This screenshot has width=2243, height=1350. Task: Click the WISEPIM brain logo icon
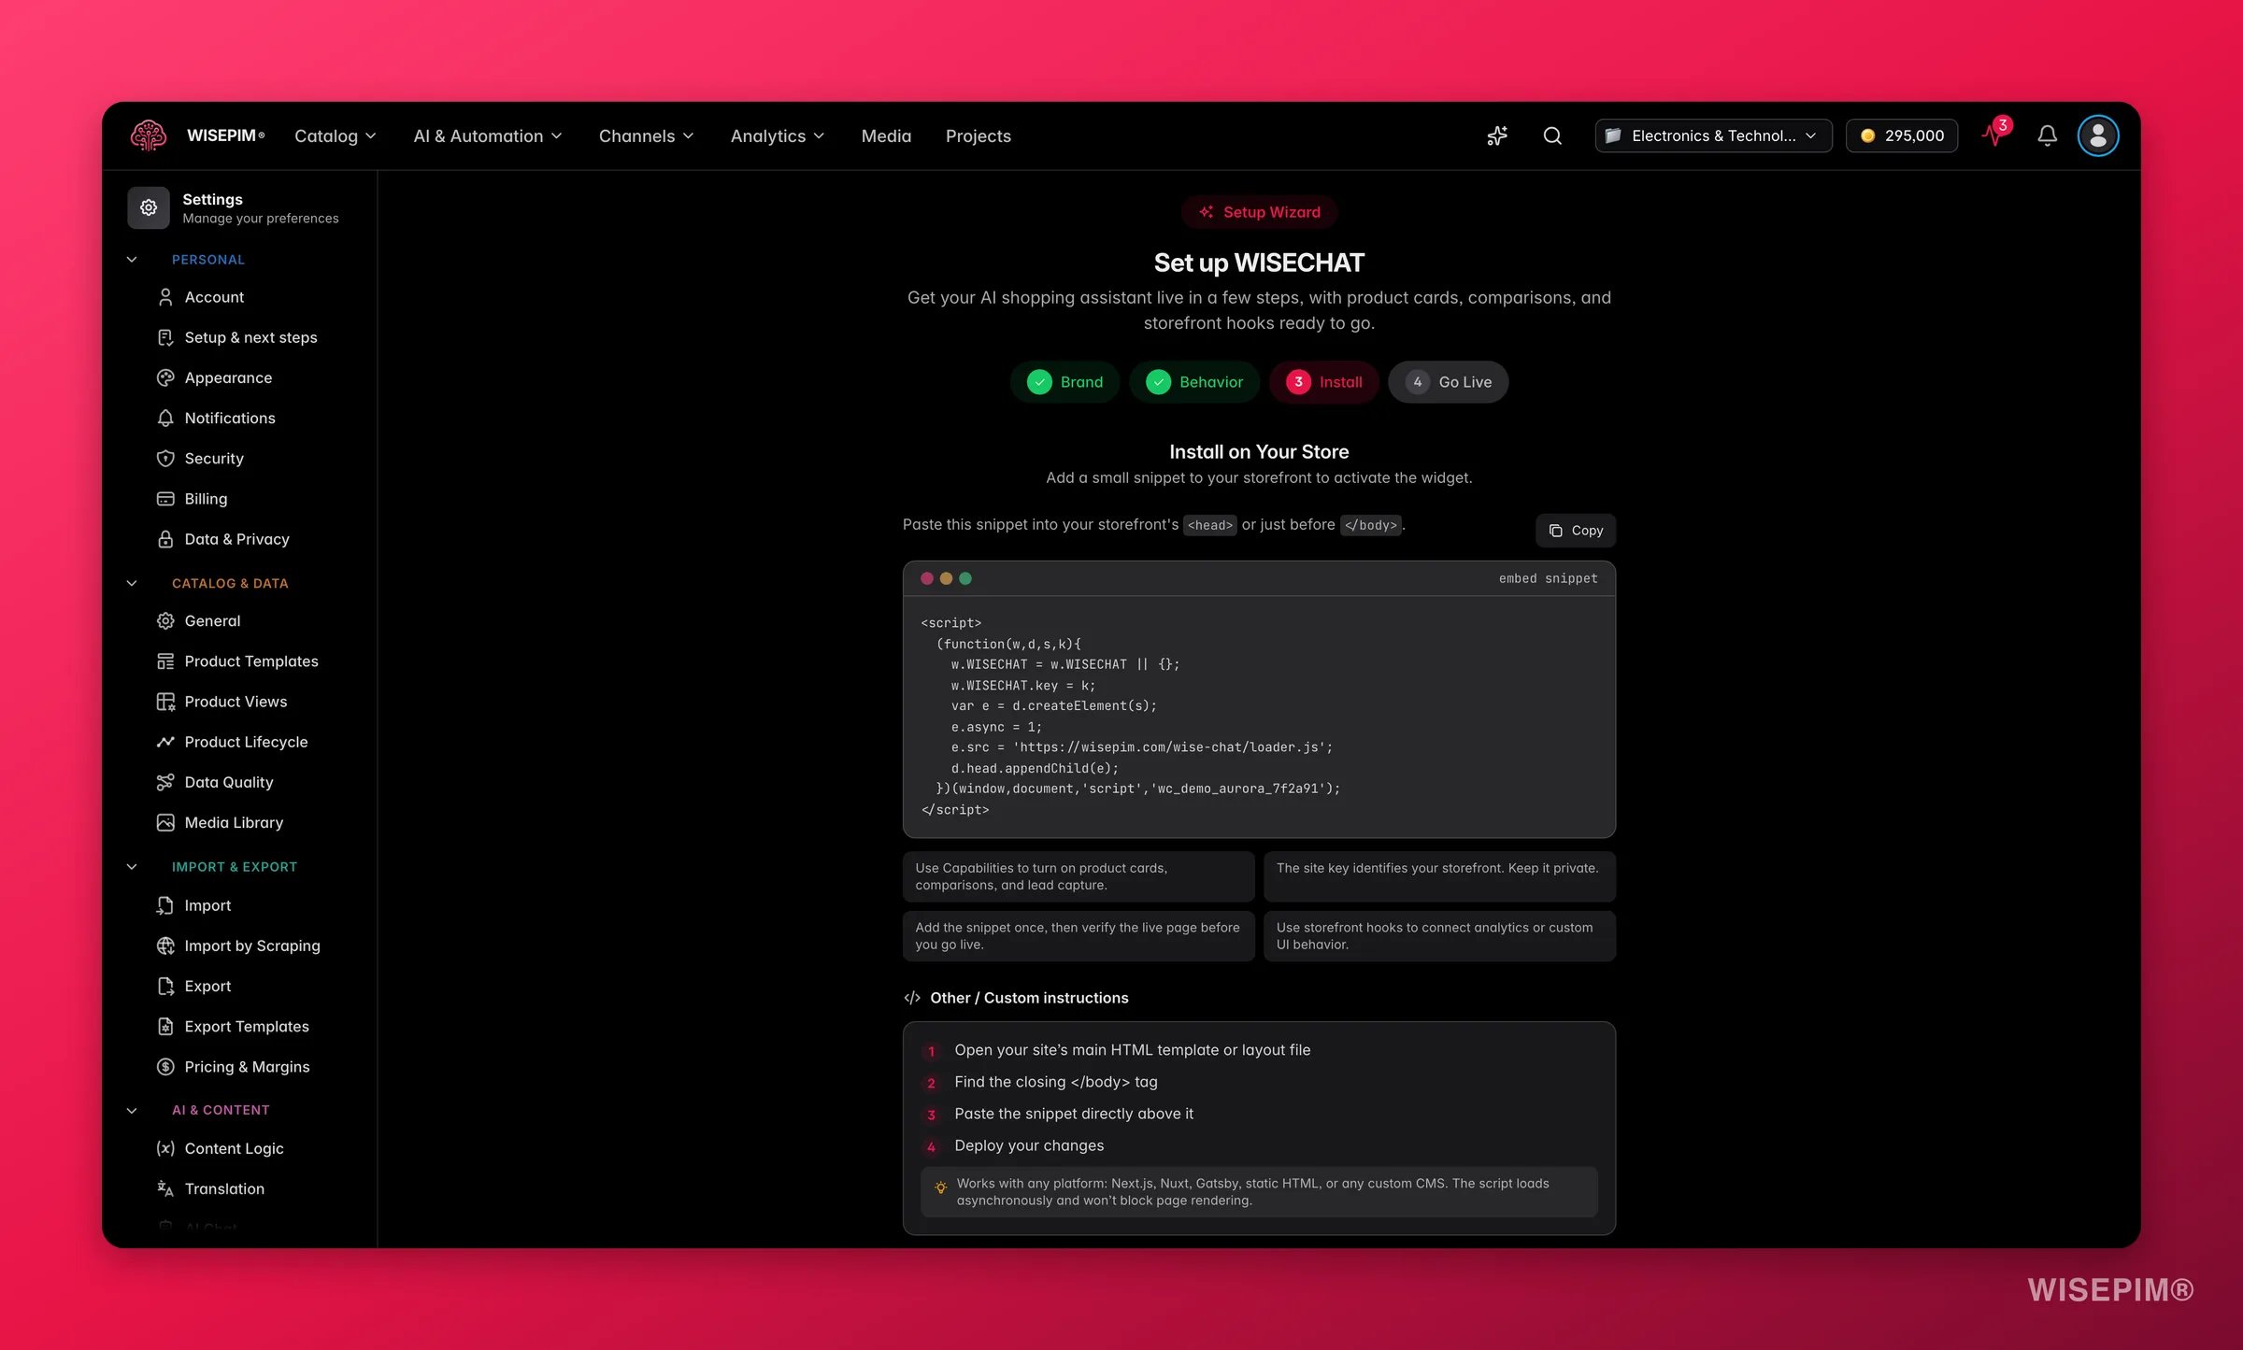click(149, 135)
